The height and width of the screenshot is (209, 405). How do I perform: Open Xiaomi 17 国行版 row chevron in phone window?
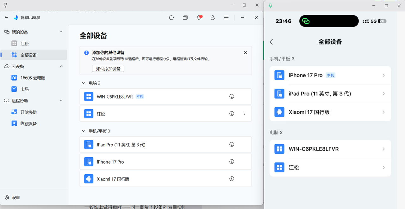(383, 112)
